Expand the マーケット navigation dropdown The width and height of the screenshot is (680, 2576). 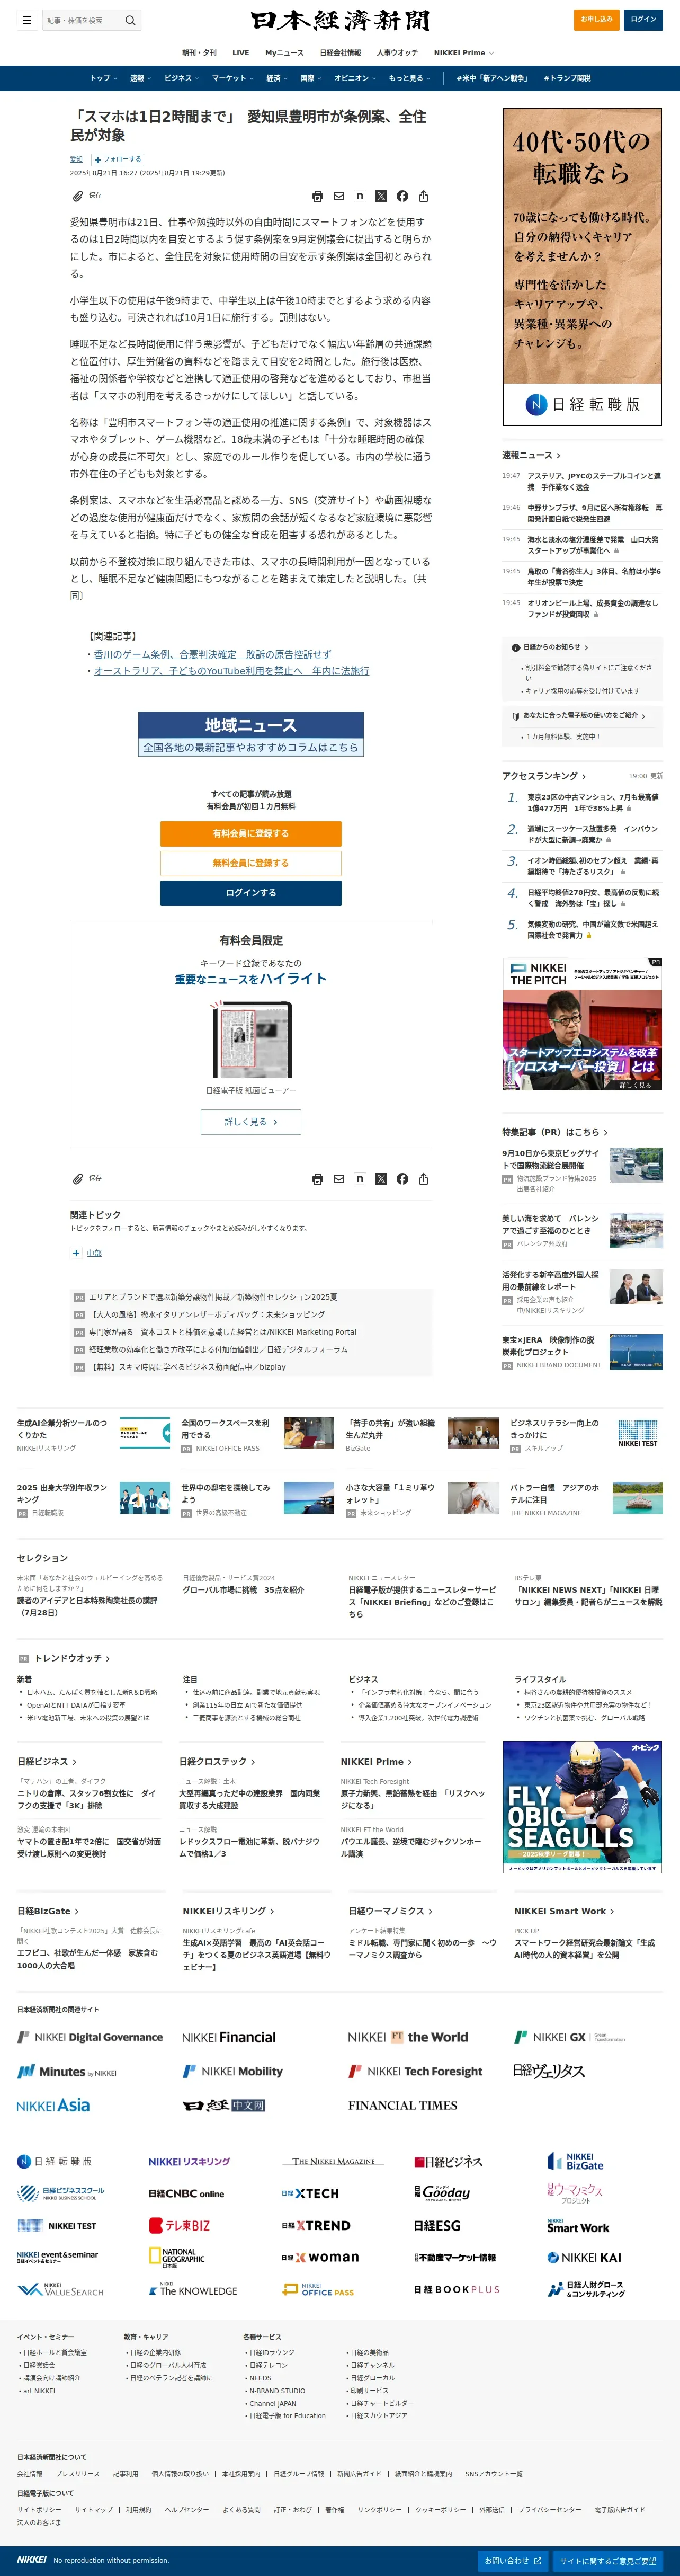(232, 78)
